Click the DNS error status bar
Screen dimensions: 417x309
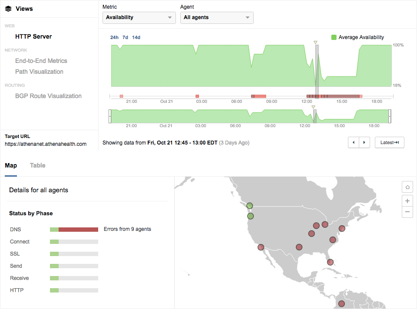pyautogui.click(x=78, y=230)
